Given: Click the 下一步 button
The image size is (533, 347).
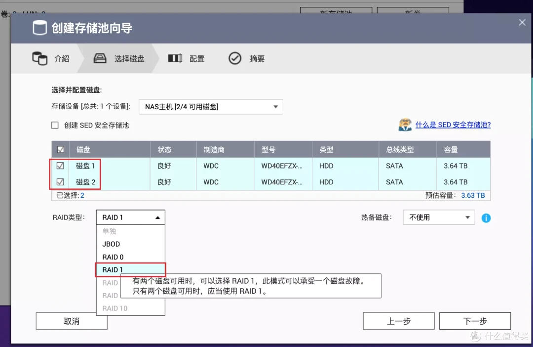Looking at the screenshot, I should tap(475, 320).
